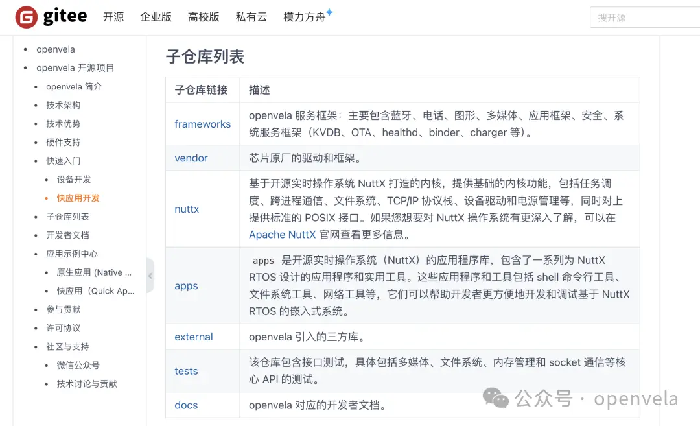Open 微信公众号 in the sidebar
Viewport: 700px width, 426px height.
(x=78, y=365)
